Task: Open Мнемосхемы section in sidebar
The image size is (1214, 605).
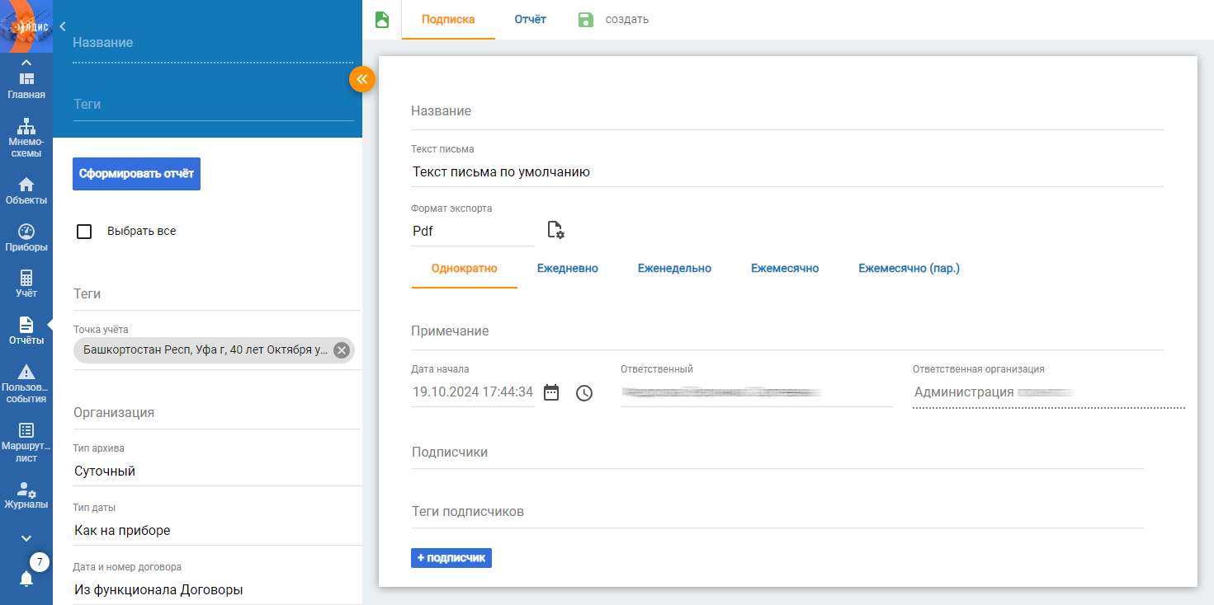Action: coord(26,138)
